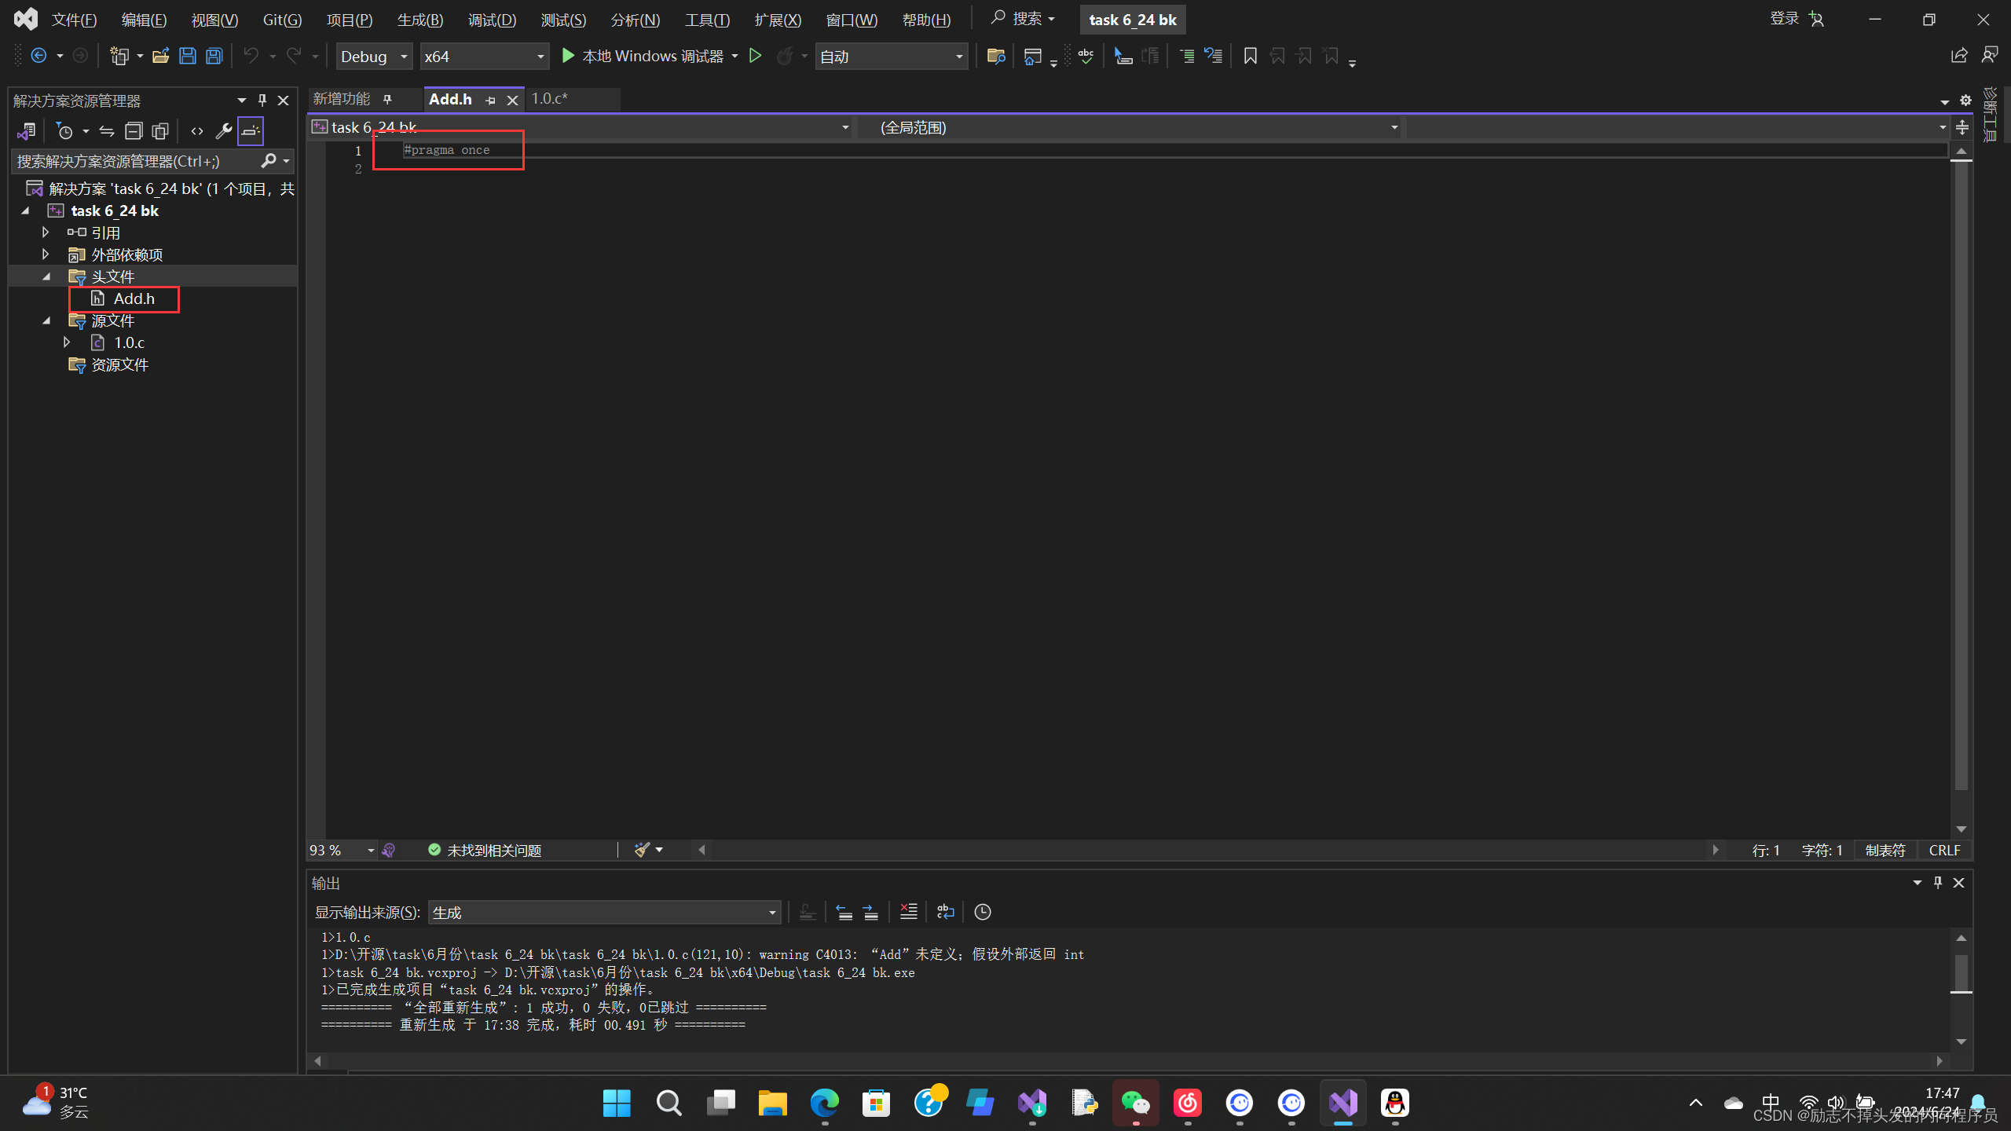Open the Git(G) menu
This screenshot has height=1131, width=2011.
pyautogui.click(x=282, y=20)
